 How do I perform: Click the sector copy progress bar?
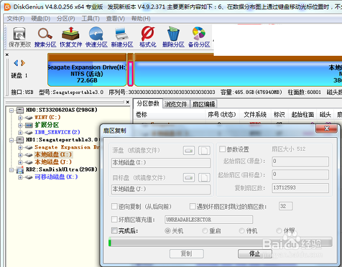(x=220, y=242)
